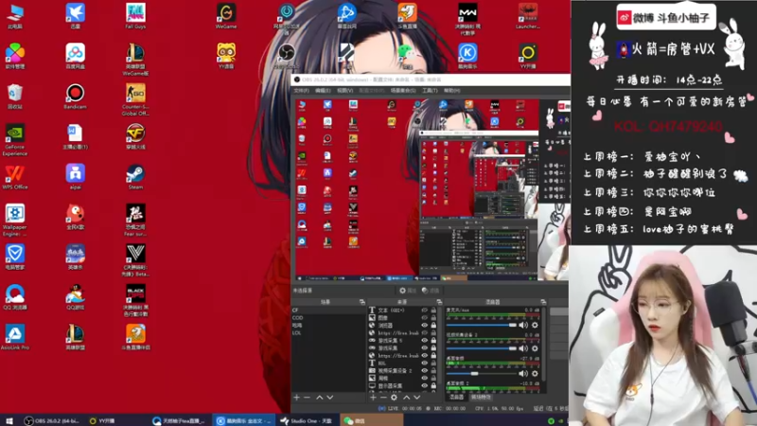The width and height of the screenshot is (757, 426).
Task: Launch Fall Guys from the desktop
Action: point(135,16)
